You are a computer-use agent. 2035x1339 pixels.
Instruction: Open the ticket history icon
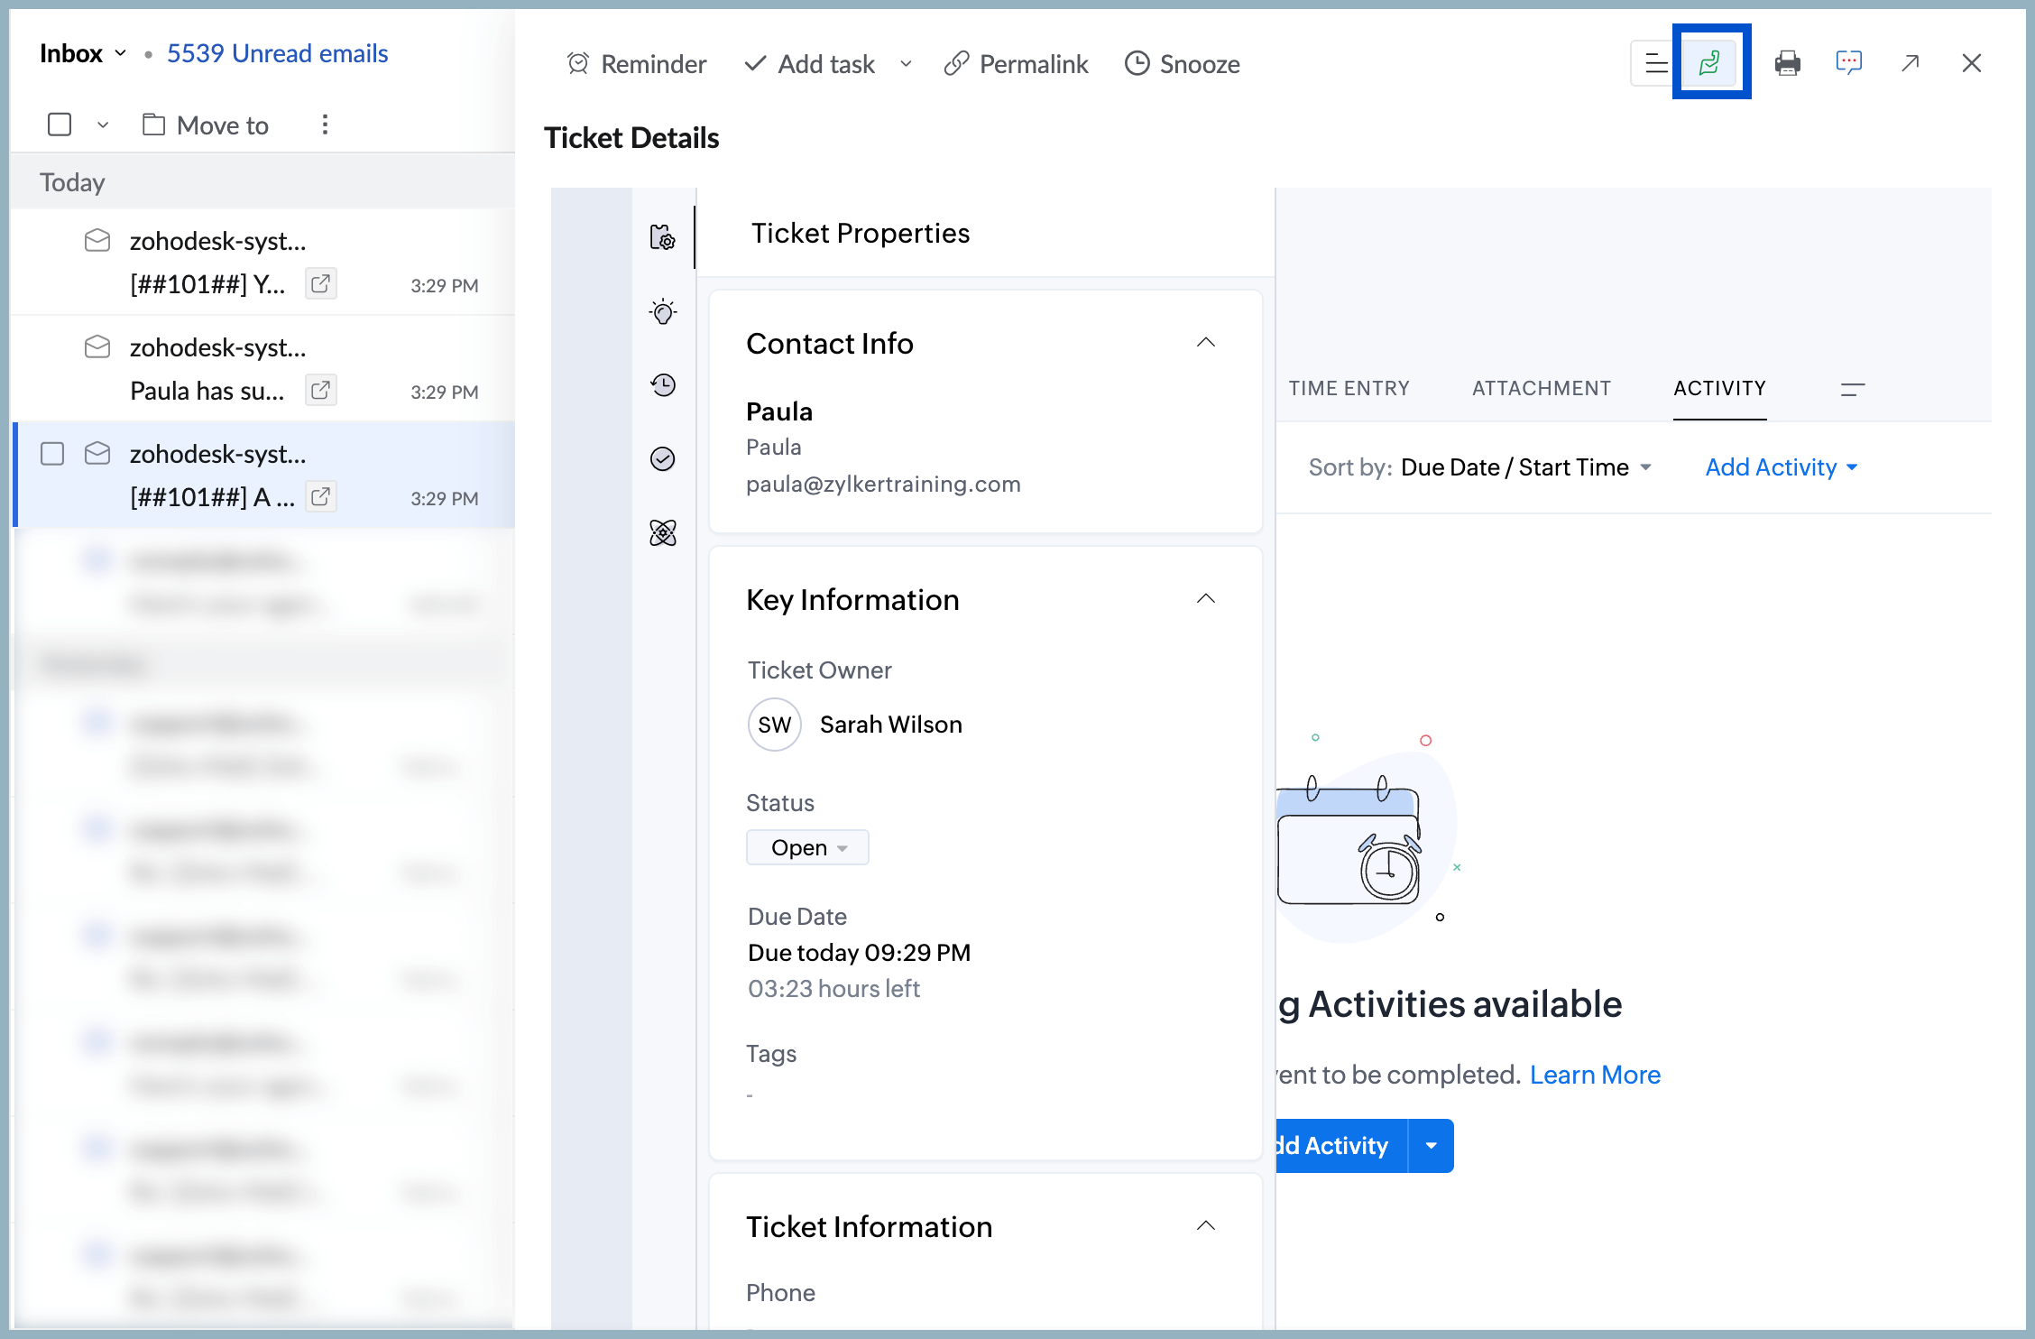[x=663, y=385]
